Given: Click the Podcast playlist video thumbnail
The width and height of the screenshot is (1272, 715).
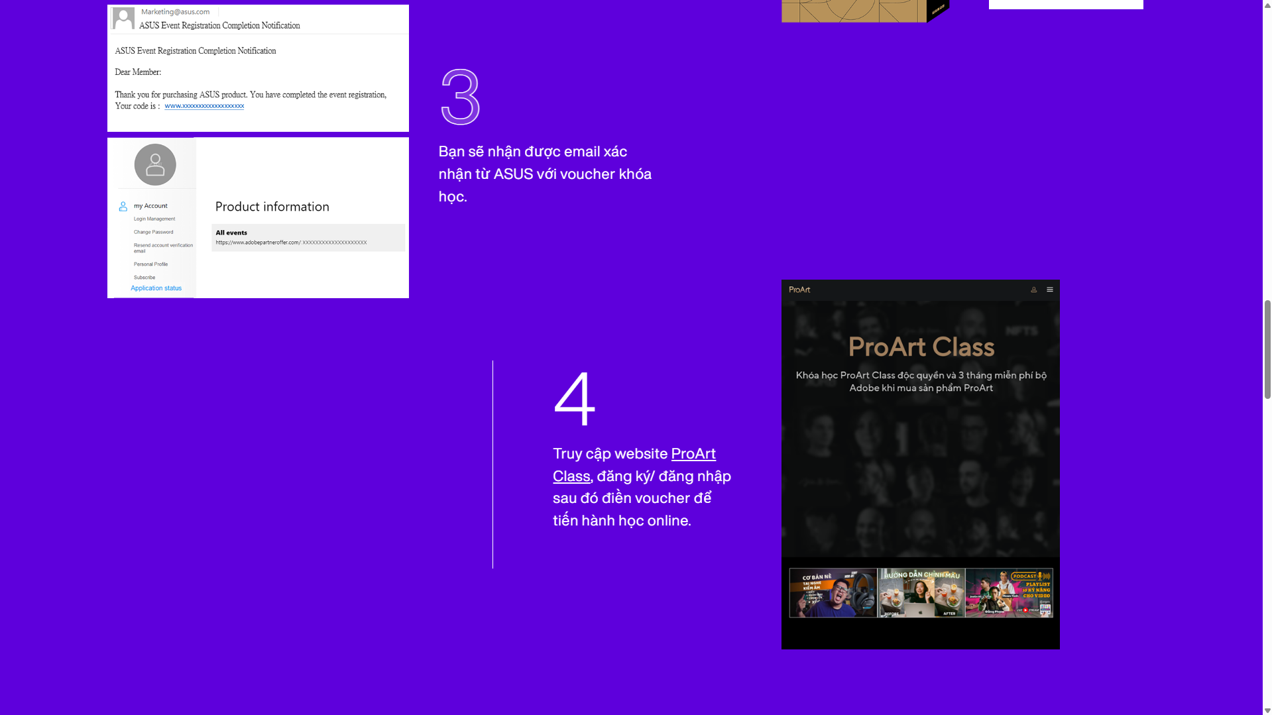Looking at the screenshot, I should click(x=1009, y=593).
